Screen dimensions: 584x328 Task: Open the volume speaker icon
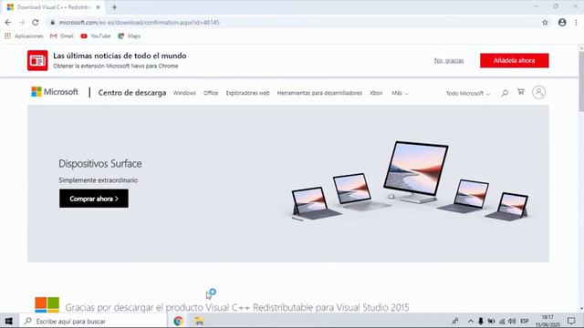(512, 322)
